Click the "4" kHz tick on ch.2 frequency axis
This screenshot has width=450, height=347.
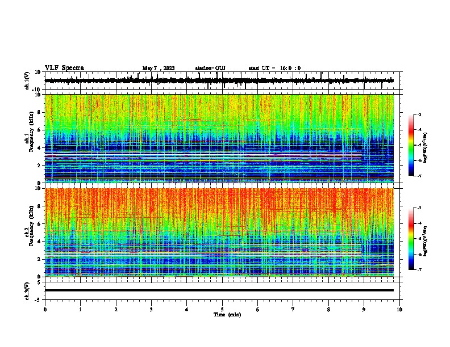tap(40, 242)
